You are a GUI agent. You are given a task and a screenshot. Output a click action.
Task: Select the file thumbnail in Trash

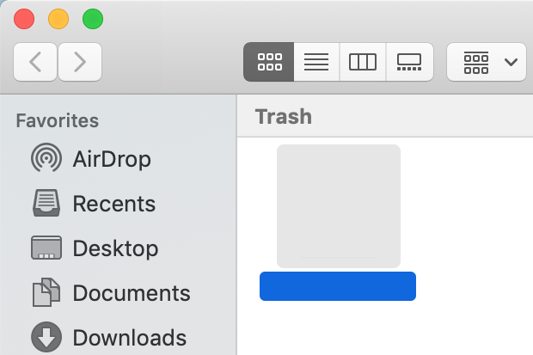[x=338, y=206]
